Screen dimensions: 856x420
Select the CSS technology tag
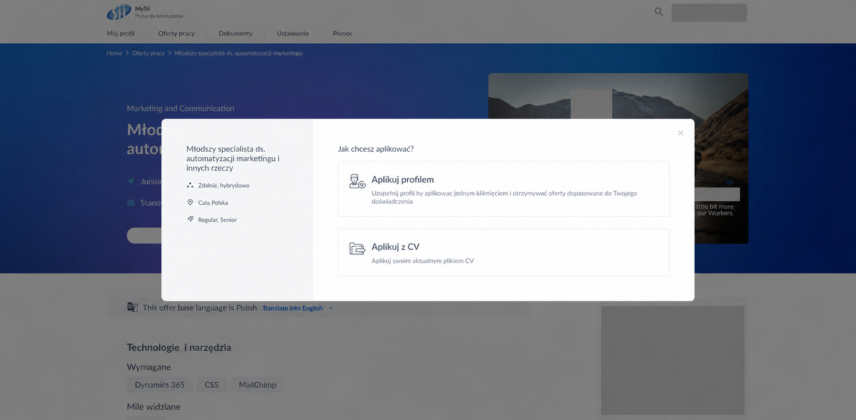(x=211, y=385)
